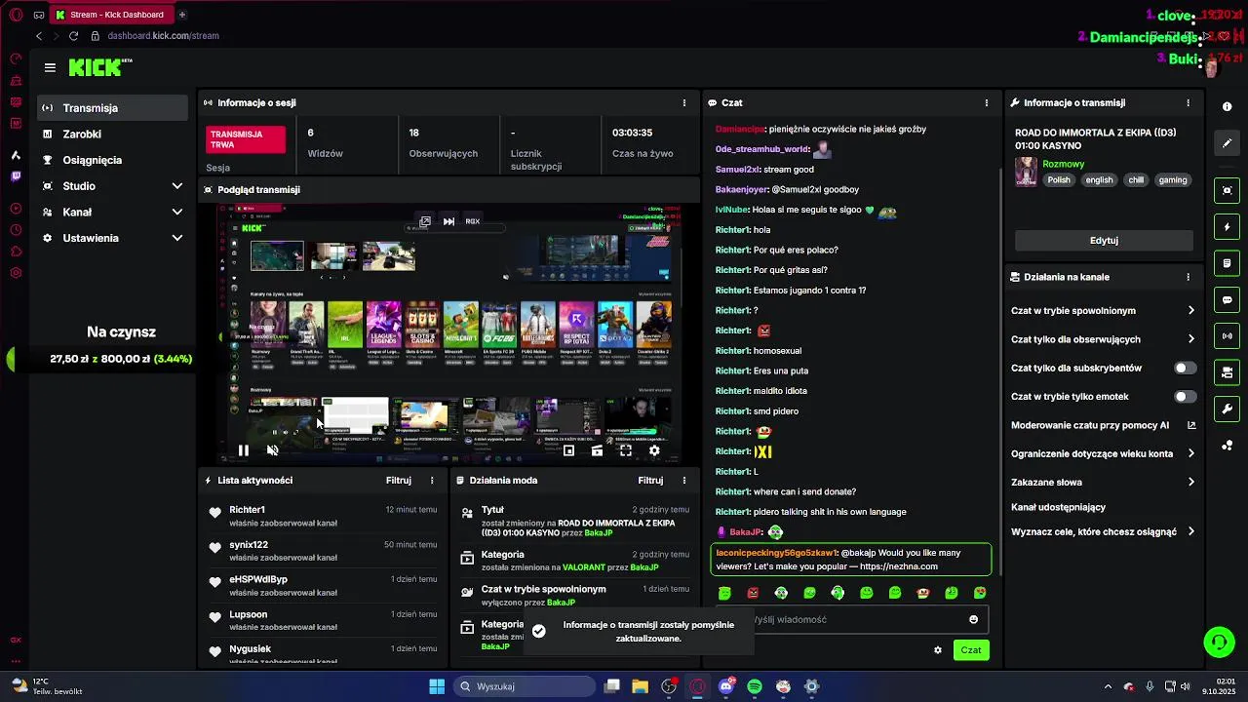Viewport: 1248px width, 702px height.
Task: Filter the Lista aktywności panel
Action: (x=398, y=480)
